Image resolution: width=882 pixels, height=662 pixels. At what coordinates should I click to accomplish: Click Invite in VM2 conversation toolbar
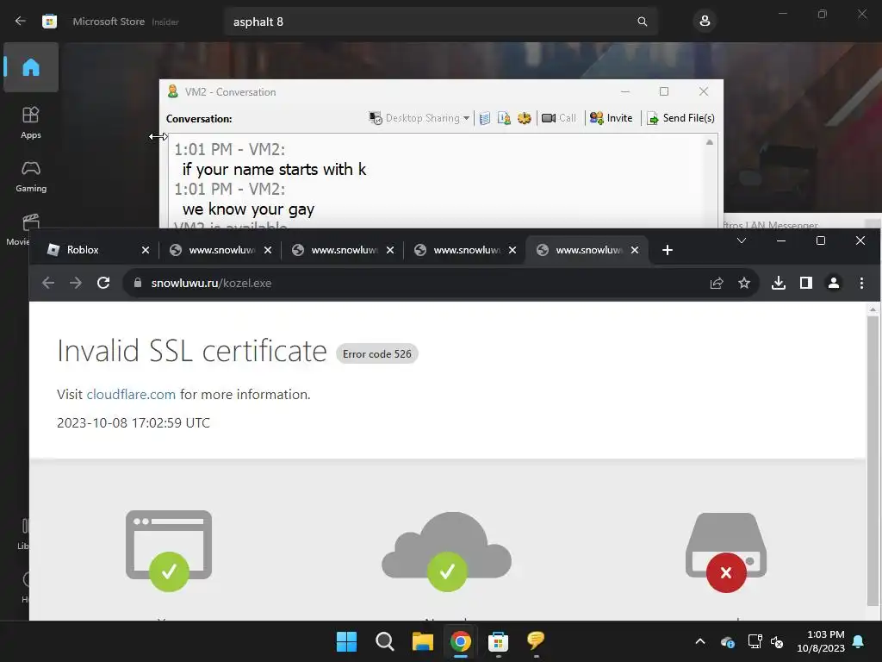pyautogui.click(x=611, y=118)
